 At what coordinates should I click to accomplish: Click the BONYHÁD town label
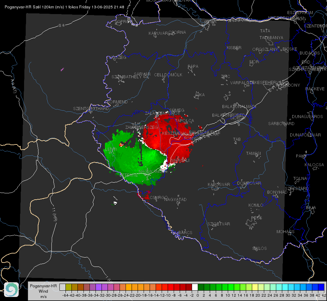277,192
